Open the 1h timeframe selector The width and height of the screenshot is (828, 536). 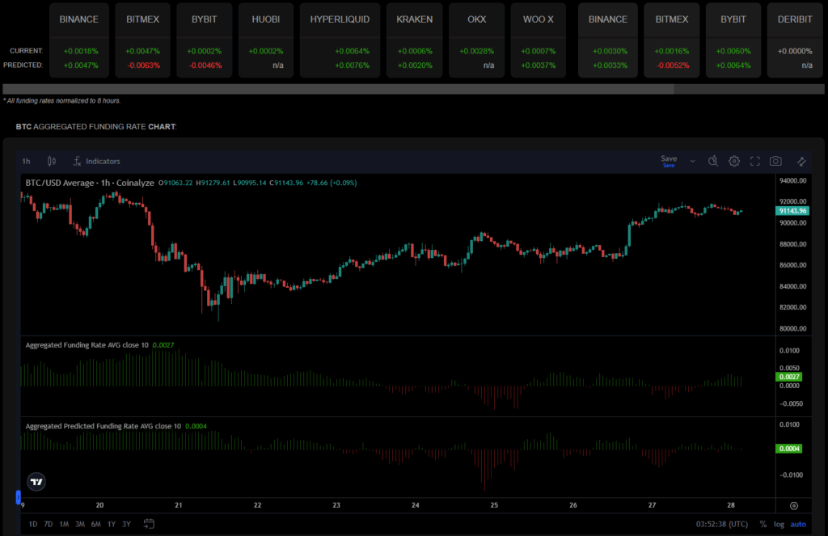(25, 161)
